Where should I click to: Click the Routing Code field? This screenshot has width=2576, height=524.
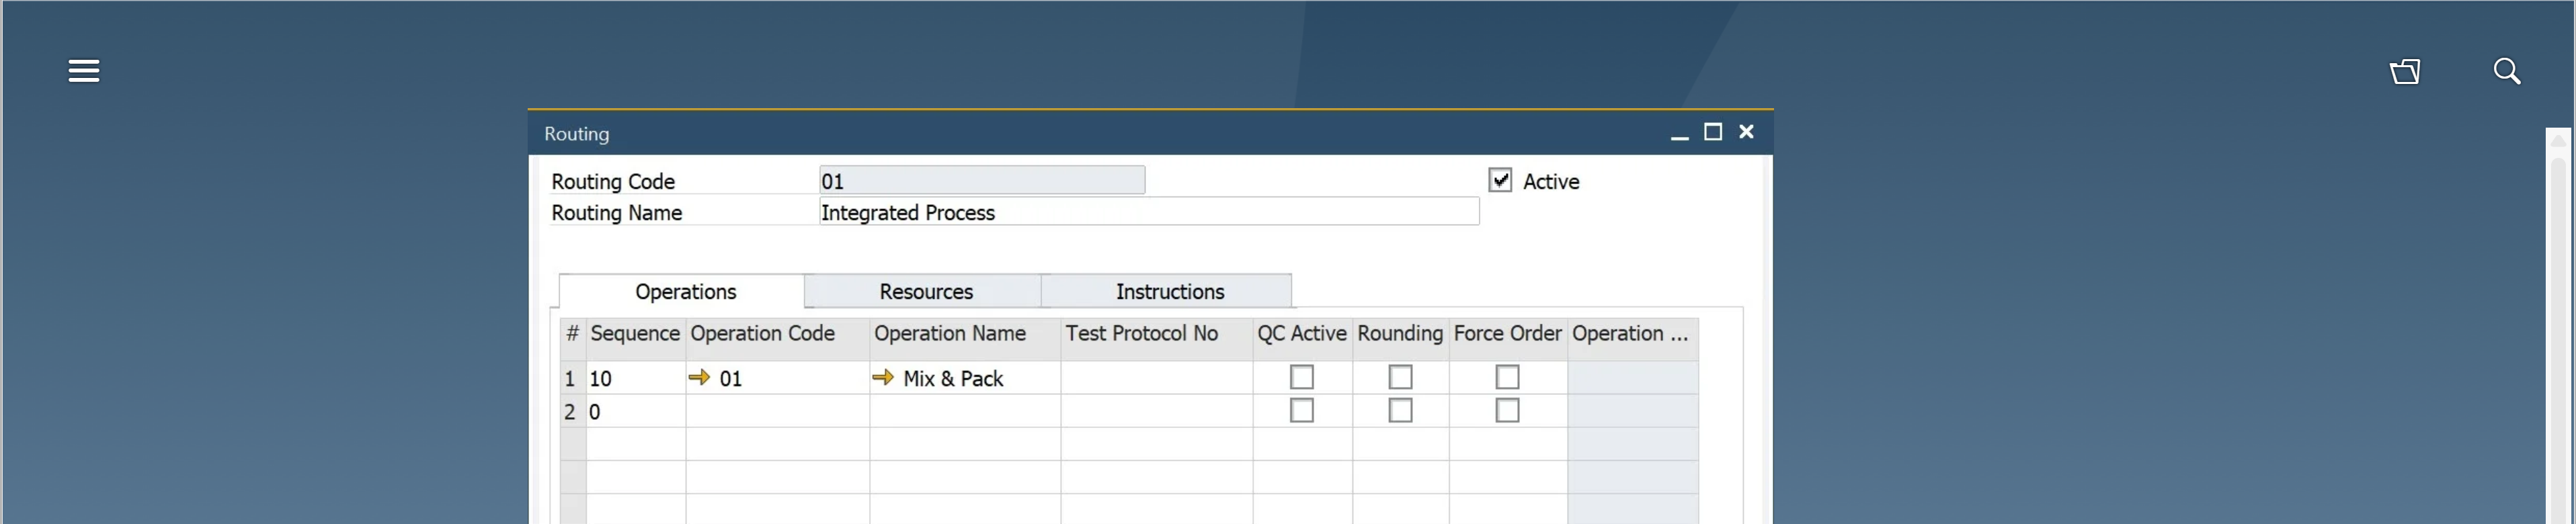[981, 181]
